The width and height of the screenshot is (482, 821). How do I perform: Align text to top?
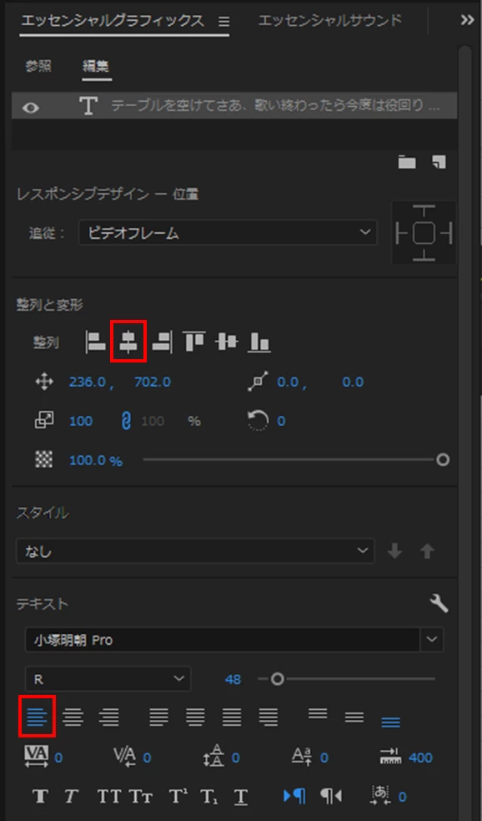click(x=318, y=713)
